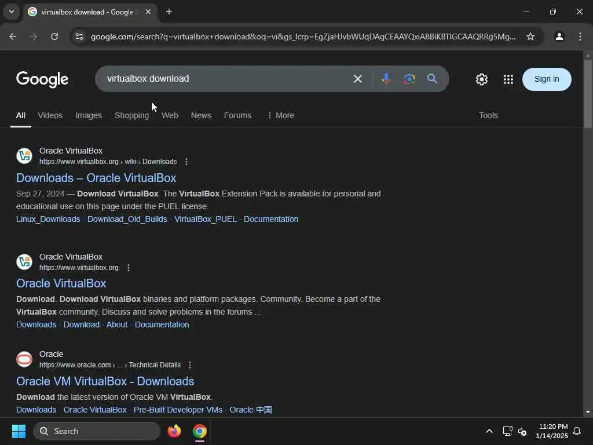The width and height of the screenshot is (593, 445).
Task: Open the Download_Old_Builds sitelink
Action: 127,219
